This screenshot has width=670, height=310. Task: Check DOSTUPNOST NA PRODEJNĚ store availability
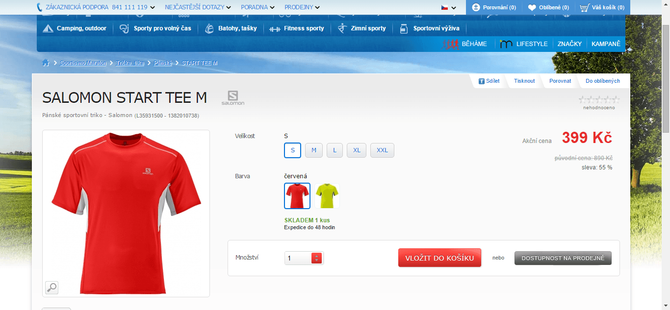563,258
